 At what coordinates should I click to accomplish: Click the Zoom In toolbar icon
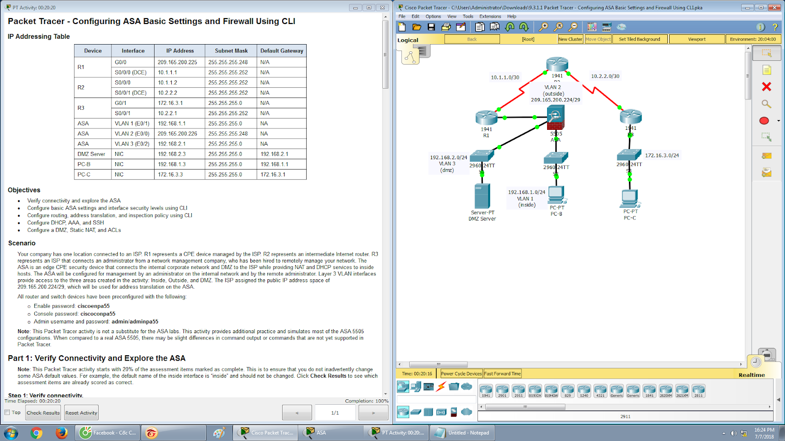pyautogui.click(x=545, y=26)
